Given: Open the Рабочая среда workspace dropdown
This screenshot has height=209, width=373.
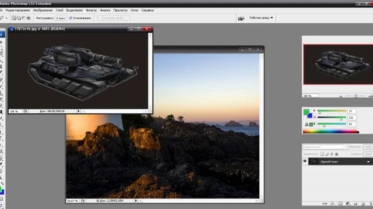Looking at the screenshot, I should click(x=261, y=18).
